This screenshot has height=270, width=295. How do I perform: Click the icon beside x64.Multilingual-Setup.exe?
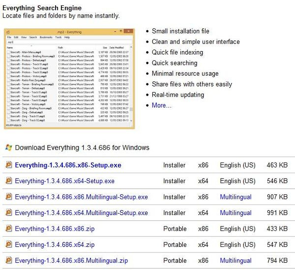[9, 213]
